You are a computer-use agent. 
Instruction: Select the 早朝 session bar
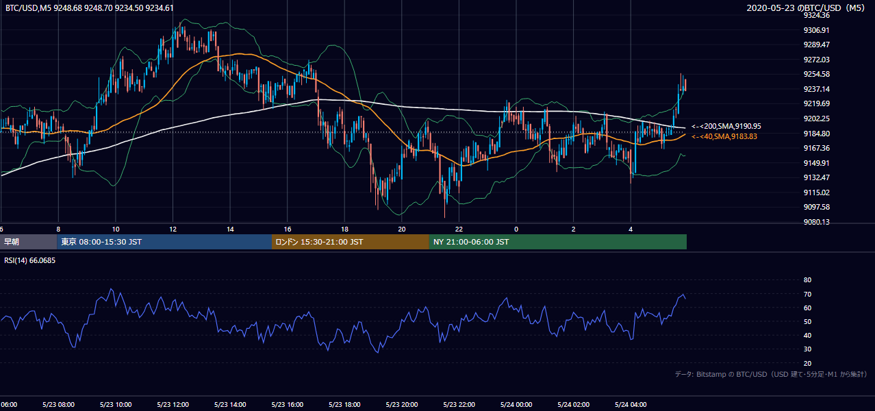click(x=28, y=242)
